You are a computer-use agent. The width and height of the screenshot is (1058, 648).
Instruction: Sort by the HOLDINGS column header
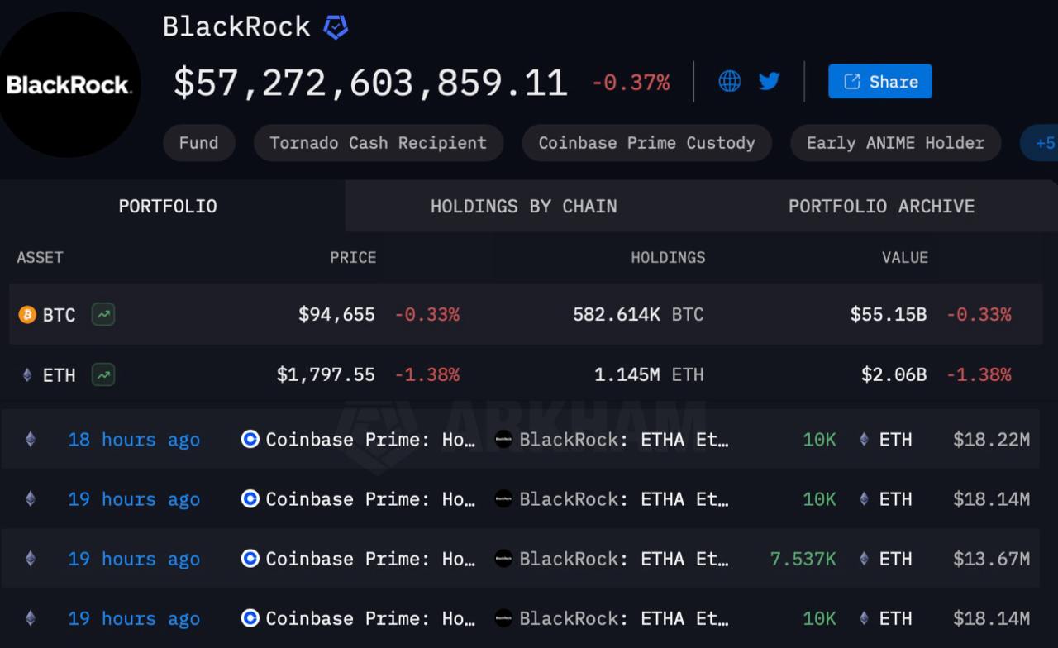668,257
